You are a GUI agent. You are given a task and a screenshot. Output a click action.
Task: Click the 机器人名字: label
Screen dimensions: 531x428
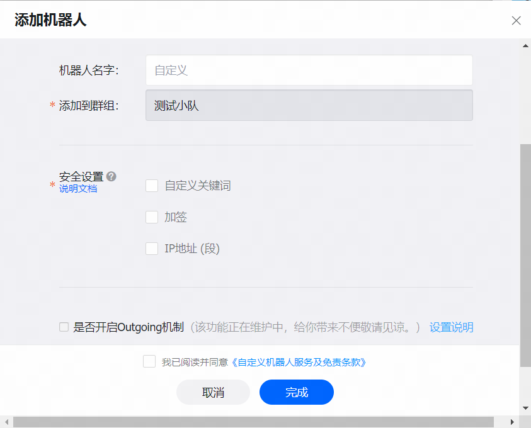point(89,70)
